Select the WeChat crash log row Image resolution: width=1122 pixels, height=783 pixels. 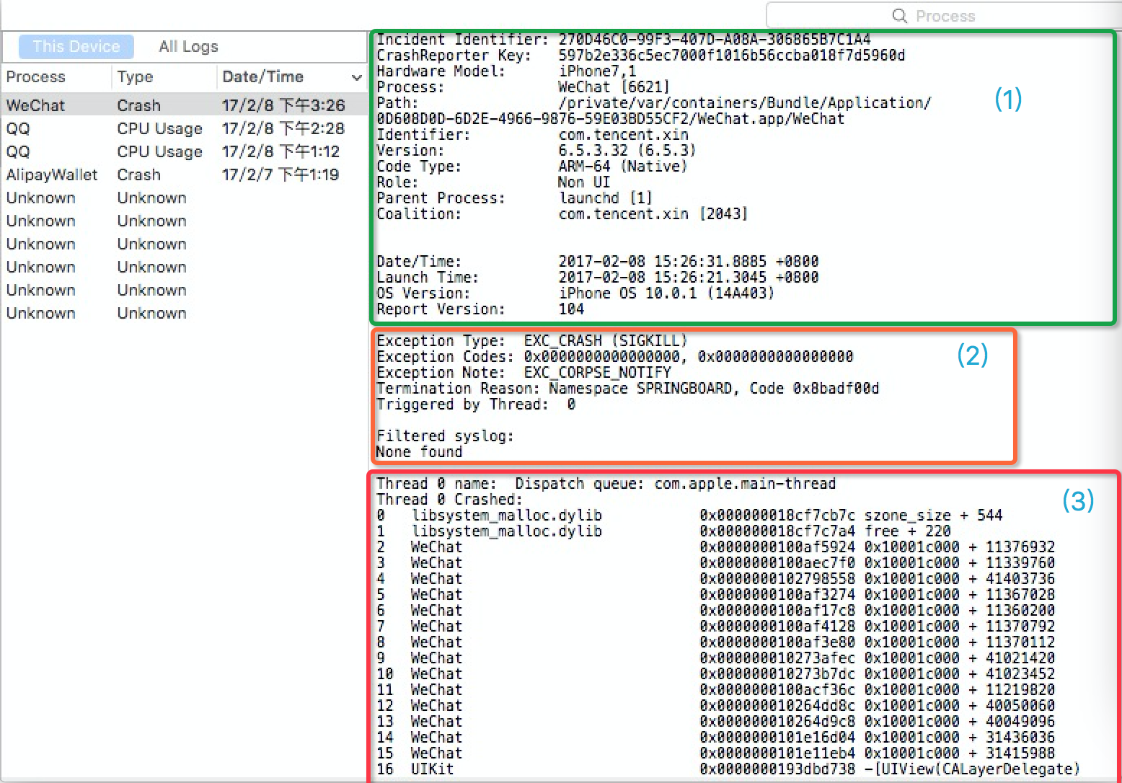pyautogui.click(x=184, y=105)
